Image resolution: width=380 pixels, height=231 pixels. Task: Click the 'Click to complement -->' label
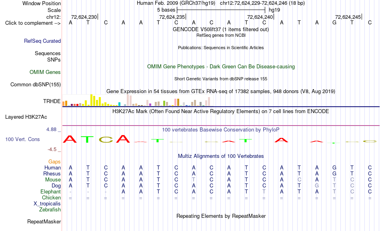(x=33, y=23)
